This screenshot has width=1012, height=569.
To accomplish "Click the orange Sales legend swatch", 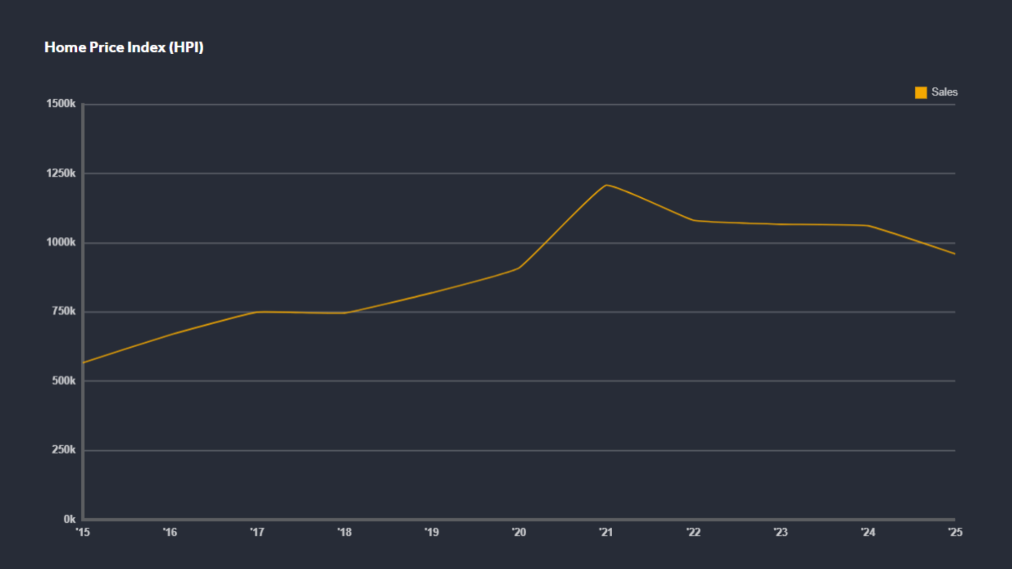I will tap(920, 92).
